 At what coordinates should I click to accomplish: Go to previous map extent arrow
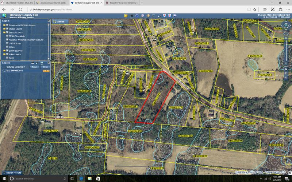284,33
